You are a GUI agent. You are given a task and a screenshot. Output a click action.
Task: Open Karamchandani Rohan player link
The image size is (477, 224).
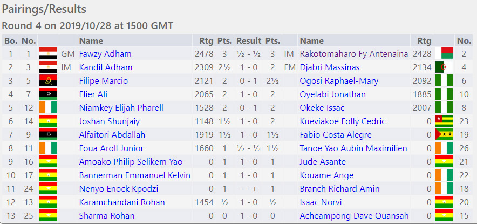coord(122,202)
